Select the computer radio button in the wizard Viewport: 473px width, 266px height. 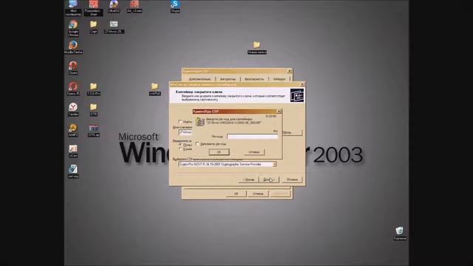coord(180,149)
